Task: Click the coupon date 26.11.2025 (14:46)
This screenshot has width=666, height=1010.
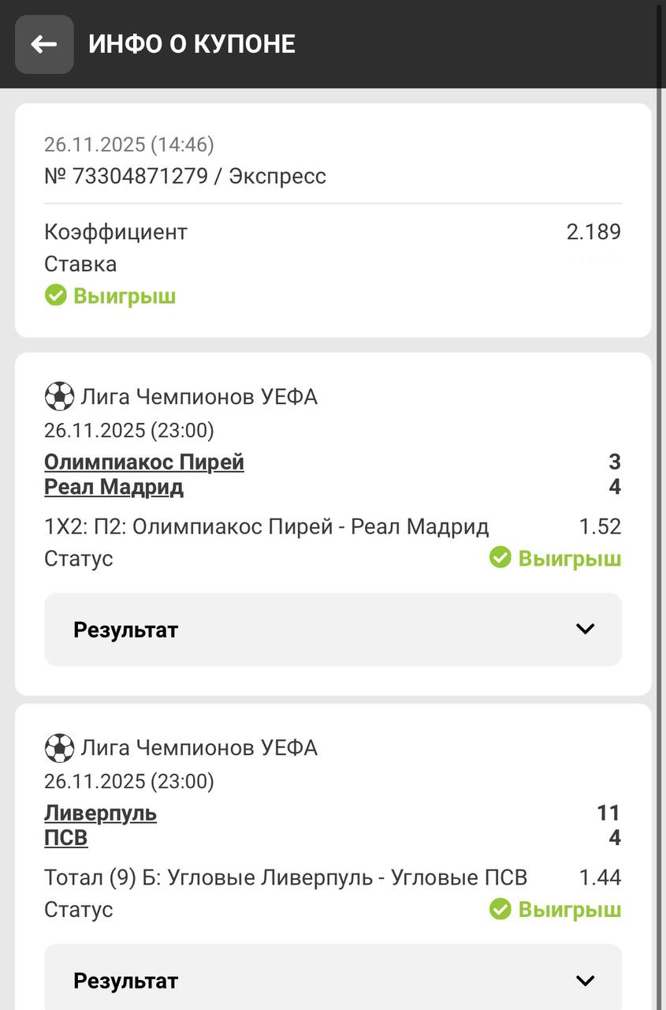Action: coord(129,144)
